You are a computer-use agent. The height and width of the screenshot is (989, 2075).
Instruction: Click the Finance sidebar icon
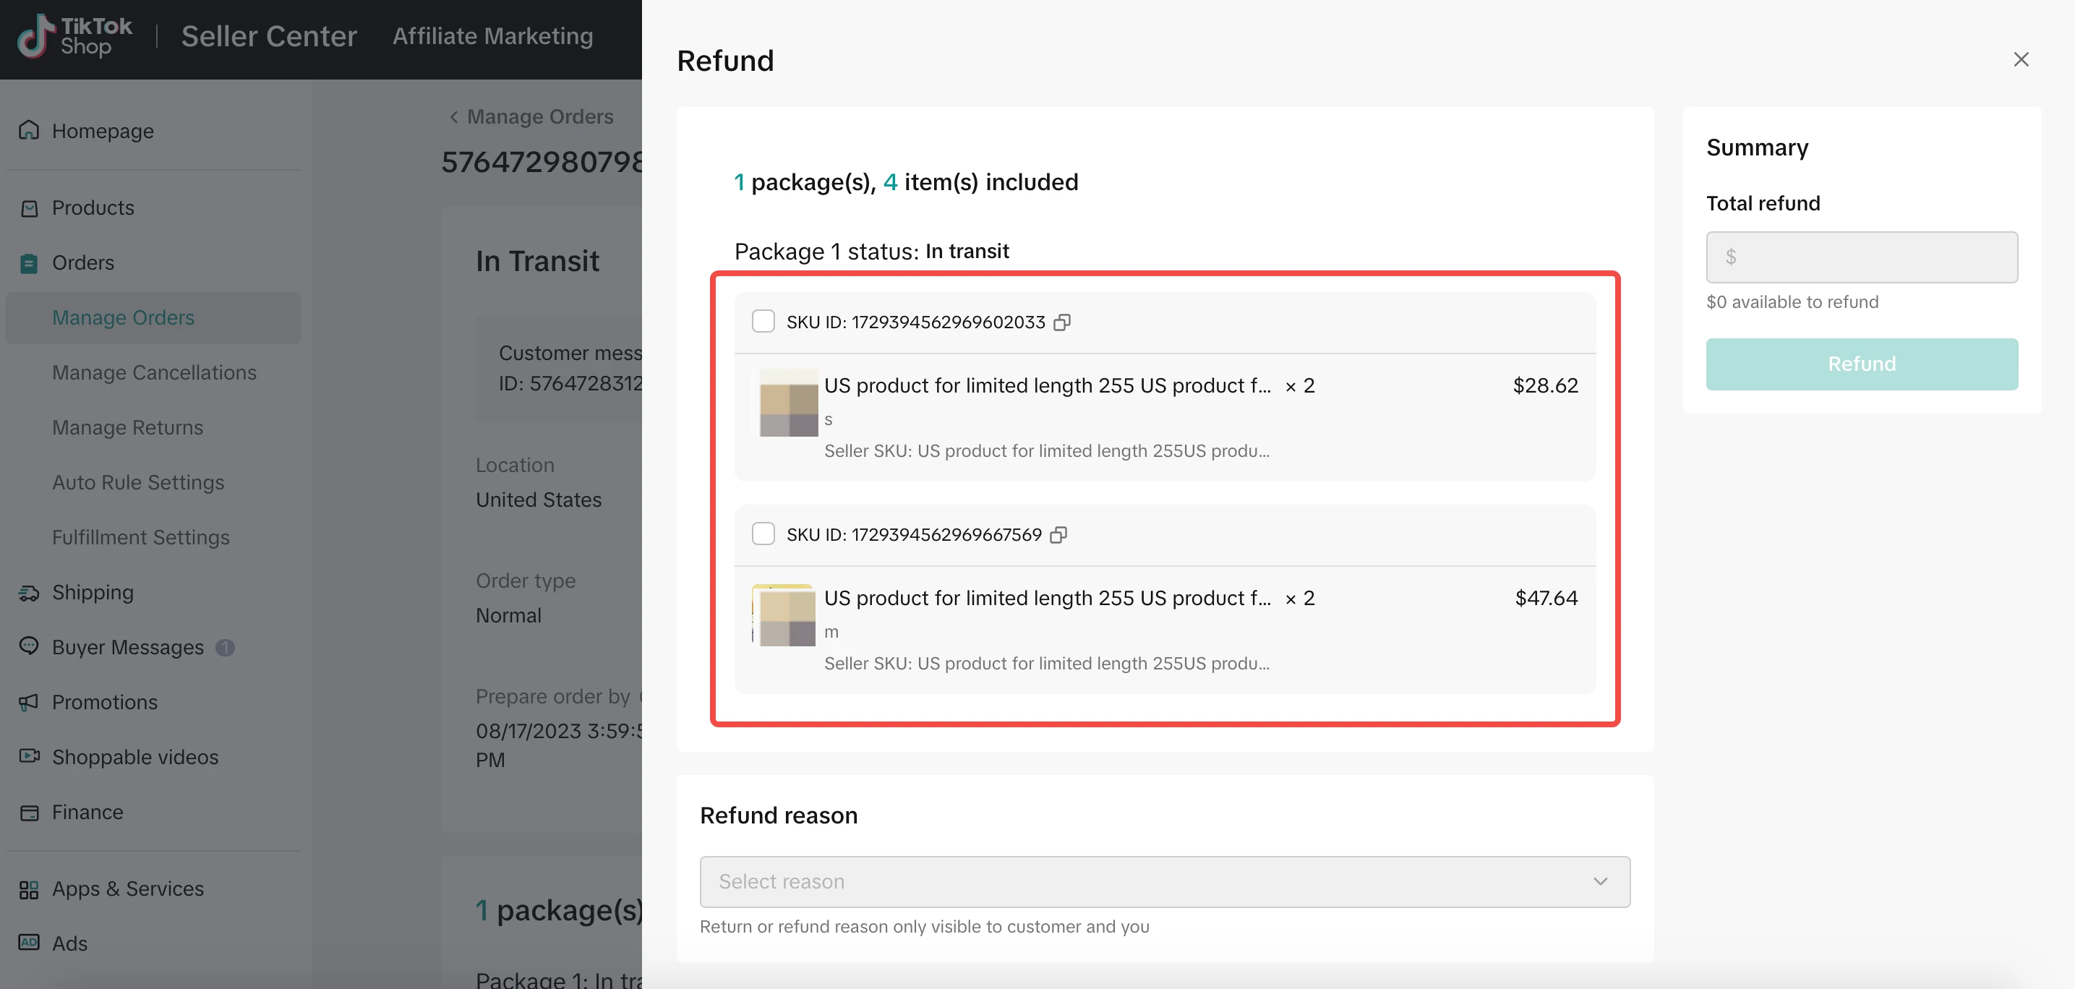click(x=29, y=813)
